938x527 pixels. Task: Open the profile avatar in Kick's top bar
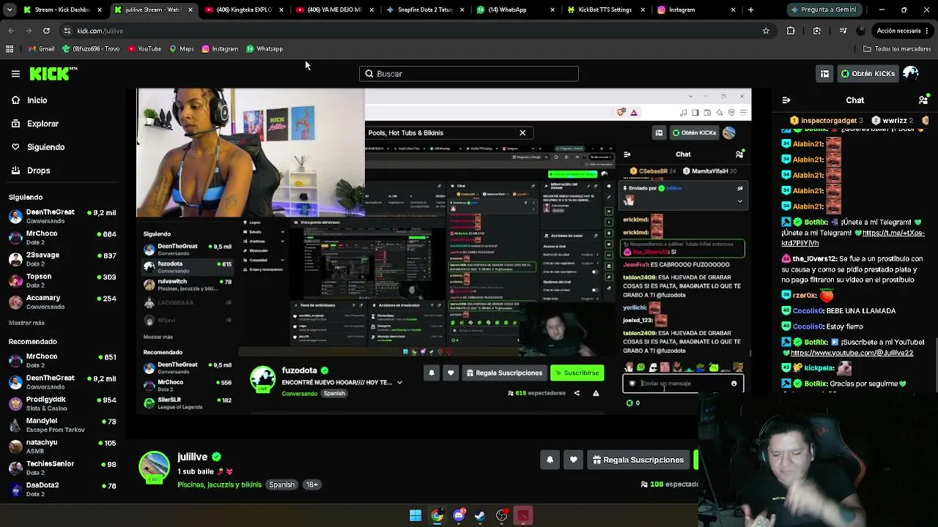point(911,73)
